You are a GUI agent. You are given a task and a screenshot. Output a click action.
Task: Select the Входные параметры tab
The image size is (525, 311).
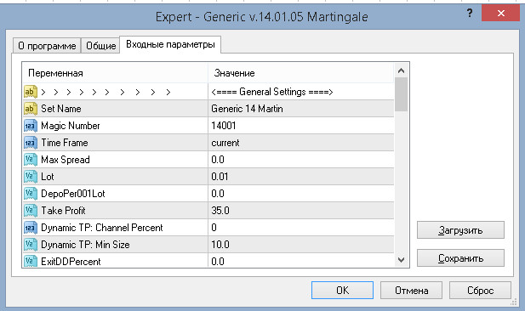tap(170, 44)
